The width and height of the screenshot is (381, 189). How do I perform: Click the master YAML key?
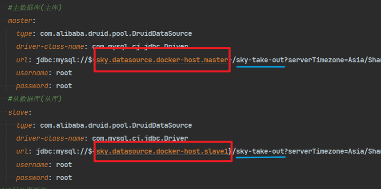[x=20, y=21]
